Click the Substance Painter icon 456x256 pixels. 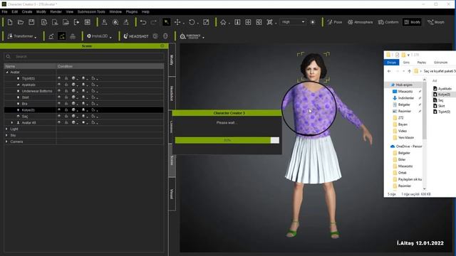pyautogui.click(x=182, y=36)
